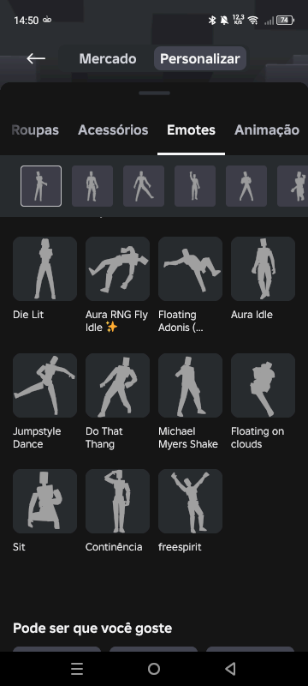Select the Die Lit emote thumbnail
This screenshot has height=686, width=308.
[x=45, y=268]
